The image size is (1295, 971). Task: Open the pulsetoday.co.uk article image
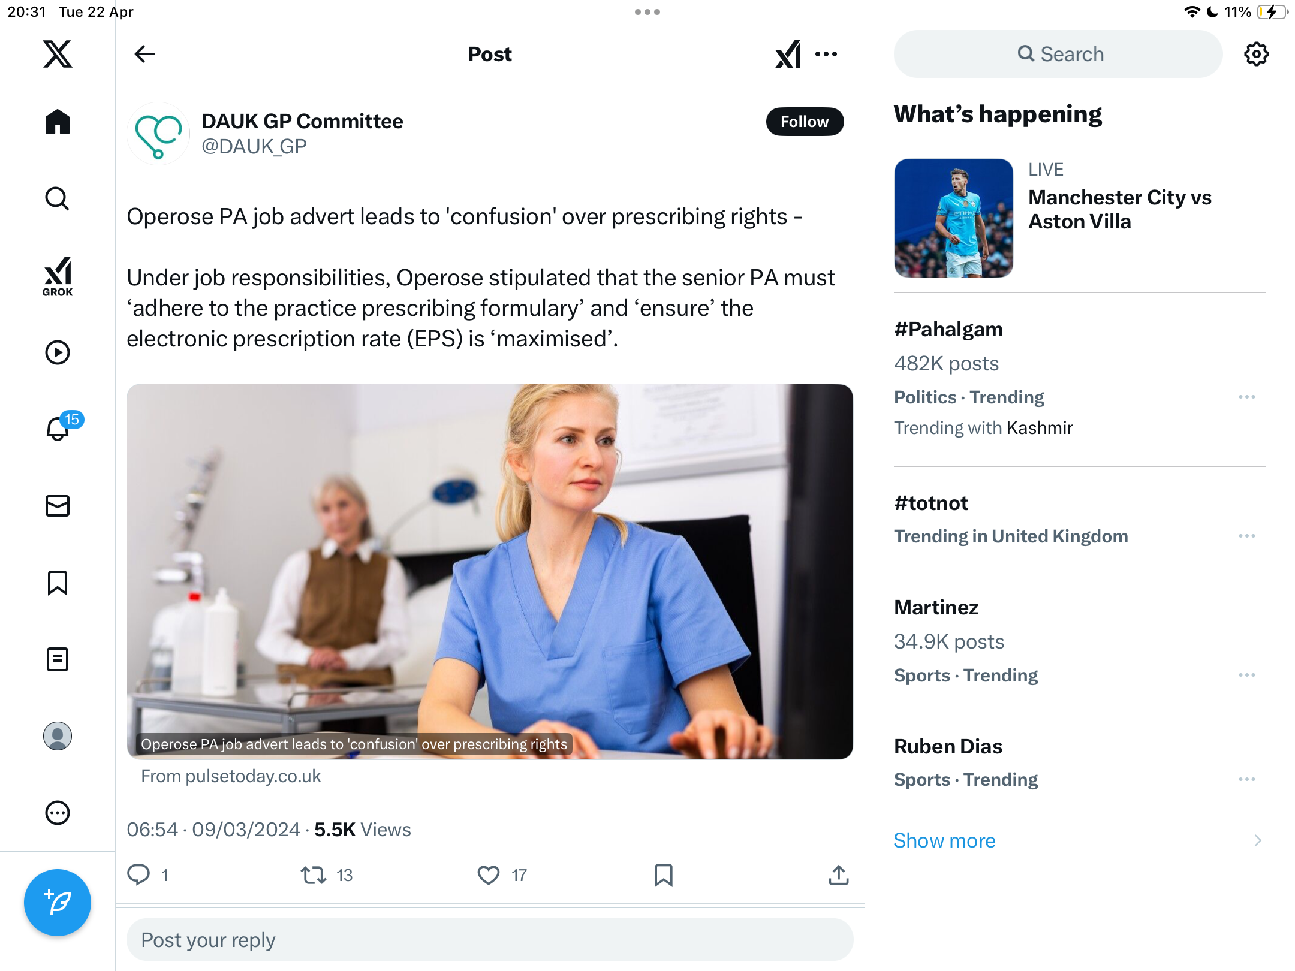[490, 572]
